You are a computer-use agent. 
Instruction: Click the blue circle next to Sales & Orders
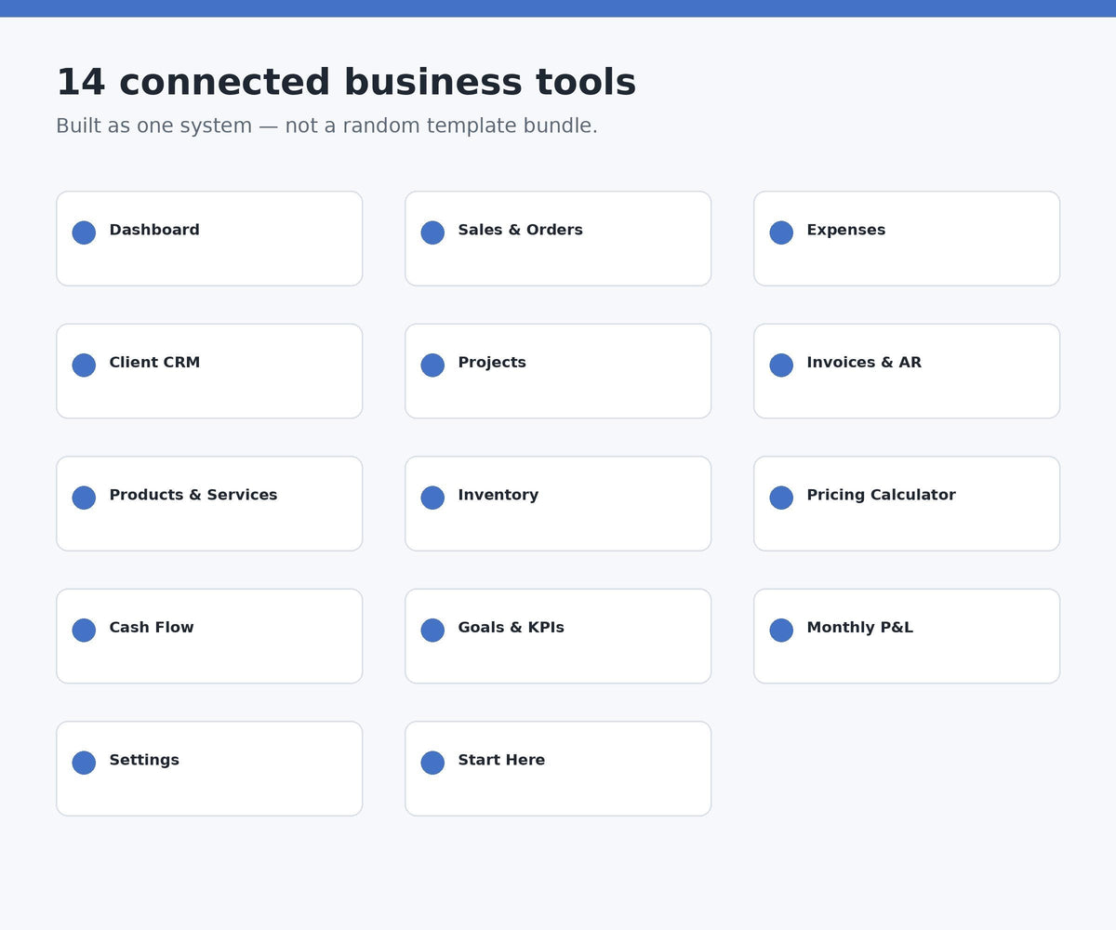(x=432, y=232)
